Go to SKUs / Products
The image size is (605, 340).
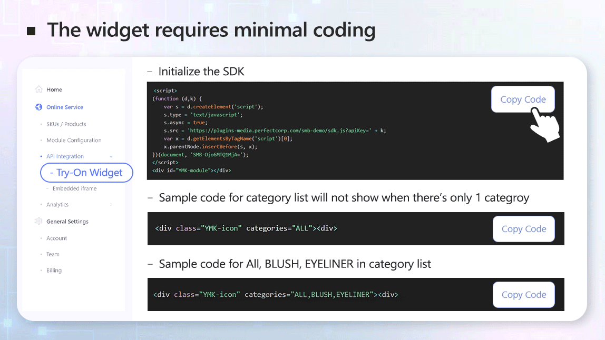66,124
